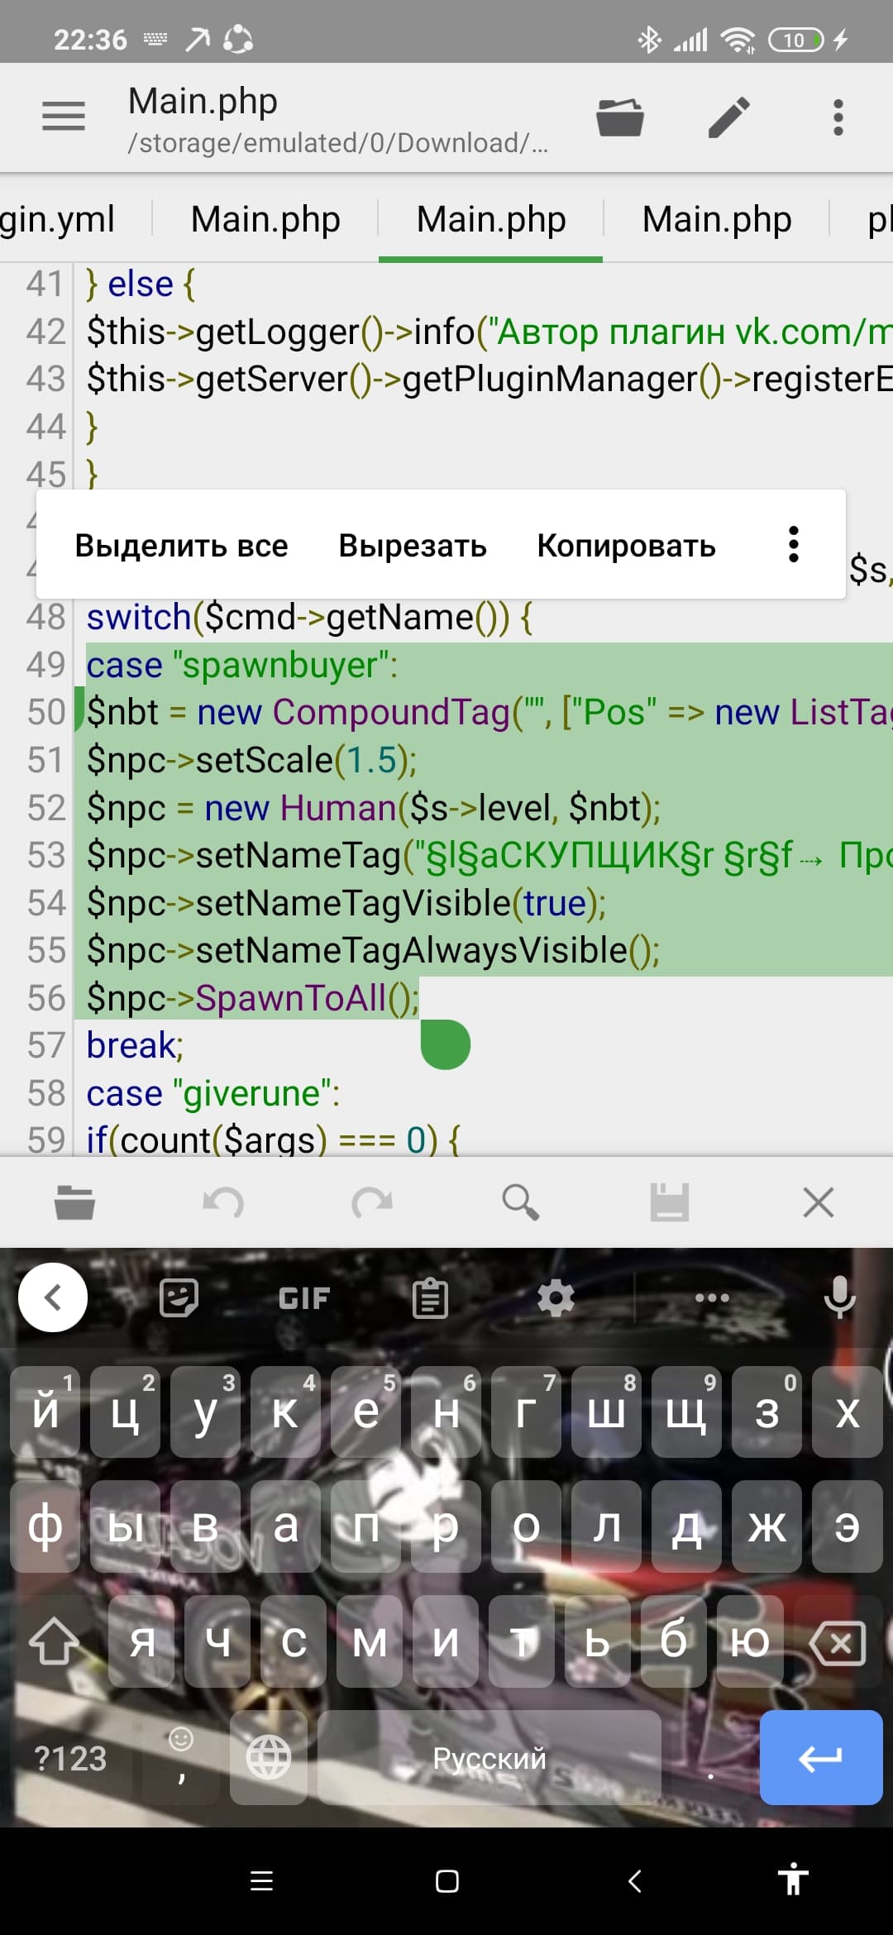Screen dimensions: 893x1935
Task: Select Копировать in selection popup
Action: (626, 546)
